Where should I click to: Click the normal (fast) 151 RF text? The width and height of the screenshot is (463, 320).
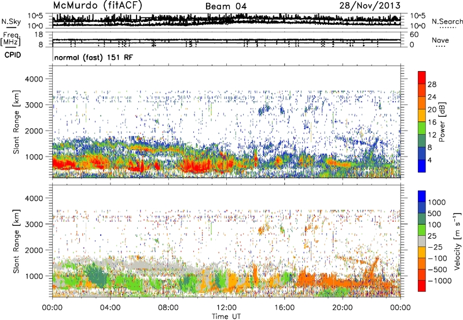94,57
